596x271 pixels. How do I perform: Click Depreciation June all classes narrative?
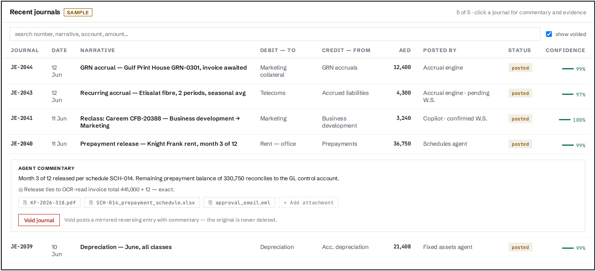click(126, 247)
